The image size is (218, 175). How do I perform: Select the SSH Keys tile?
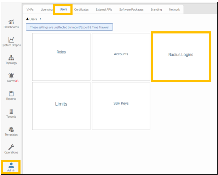tap(121, 103)
